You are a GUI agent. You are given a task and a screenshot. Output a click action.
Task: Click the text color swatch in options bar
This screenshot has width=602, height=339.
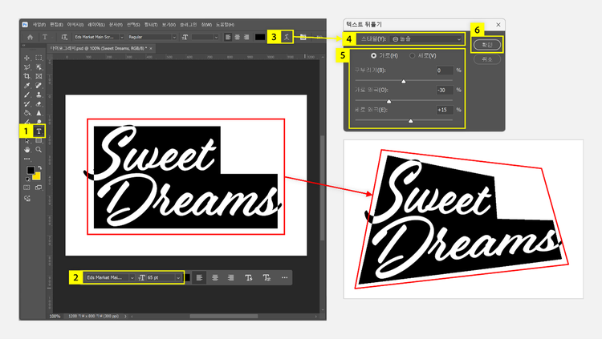260,37
